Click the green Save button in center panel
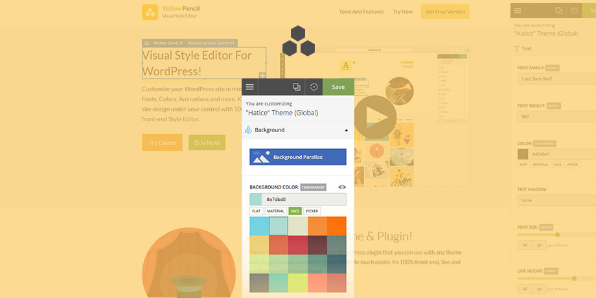 (338, 87)
